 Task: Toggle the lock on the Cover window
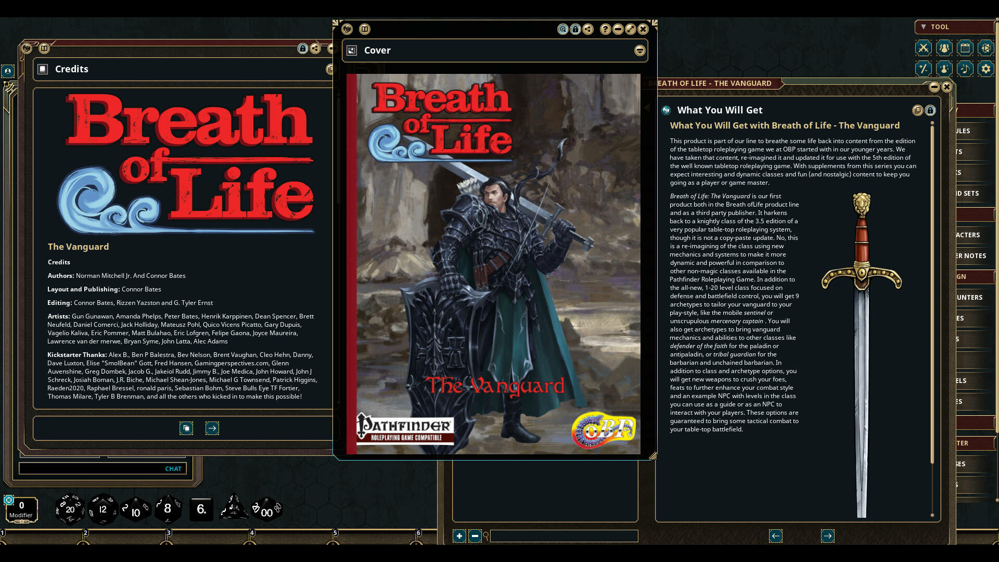click(575, 30)
